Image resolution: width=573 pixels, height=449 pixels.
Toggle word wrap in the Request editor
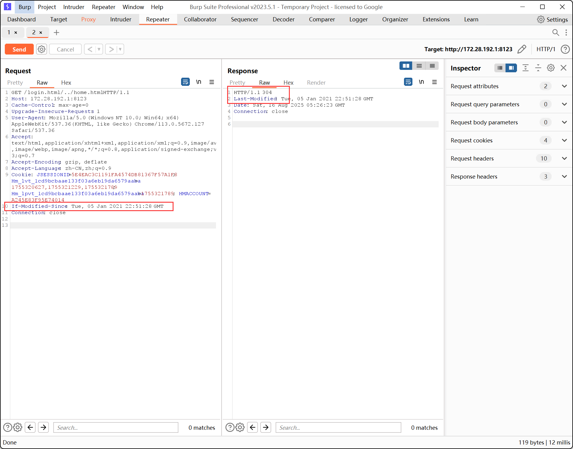coord(185,82)
